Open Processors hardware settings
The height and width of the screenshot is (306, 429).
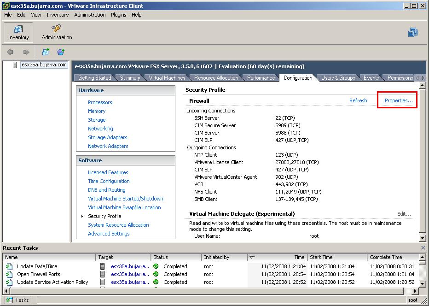click(x=100, y=102)
